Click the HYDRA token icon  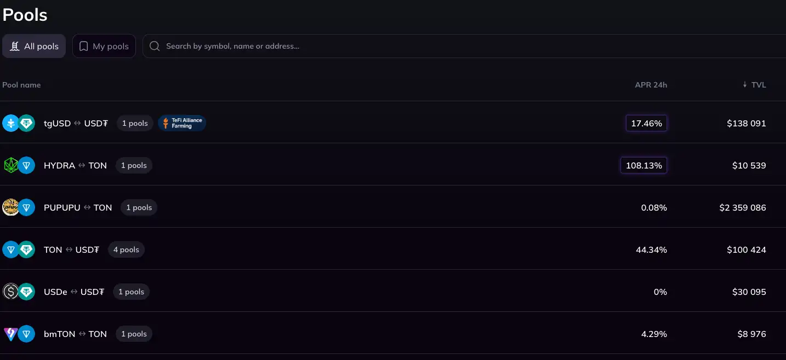pos(10,165)
